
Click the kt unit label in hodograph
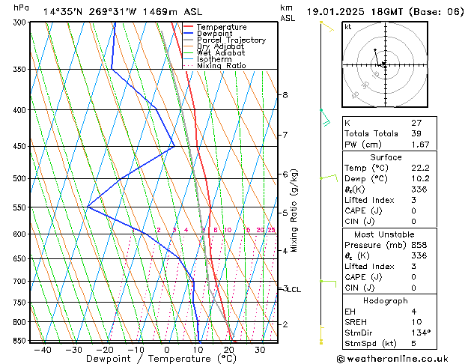[348, 27]
